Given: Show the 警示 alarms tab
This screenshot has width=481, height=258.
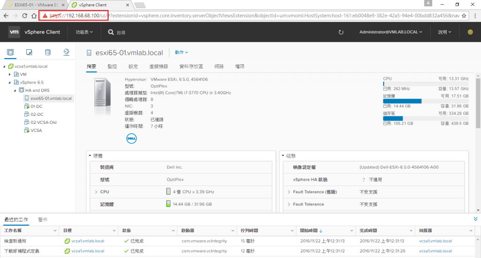Looking at the screenshot, I should [43, 220].
